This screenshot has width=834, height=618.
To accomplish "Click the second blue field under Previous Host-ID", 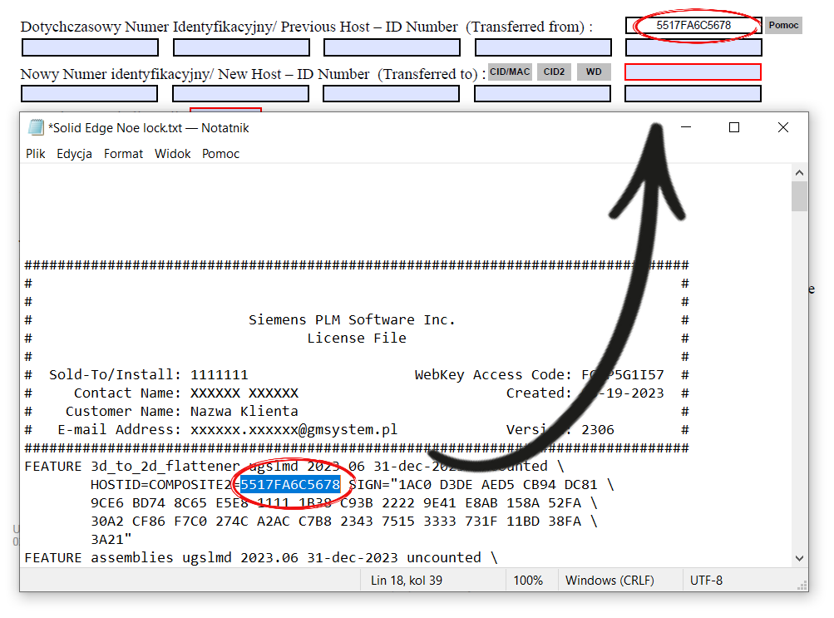I will click(241, 47).
